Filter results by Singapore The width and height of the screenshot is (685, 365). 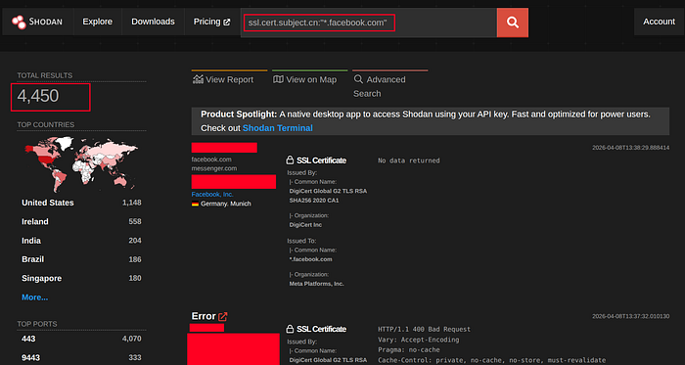click(x=41, y=278)
